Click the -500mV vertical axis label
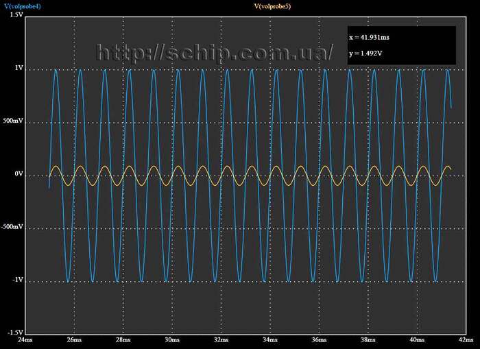Image resolution: width=480 pixels, height=349 pixels. [x=13, y=227]
